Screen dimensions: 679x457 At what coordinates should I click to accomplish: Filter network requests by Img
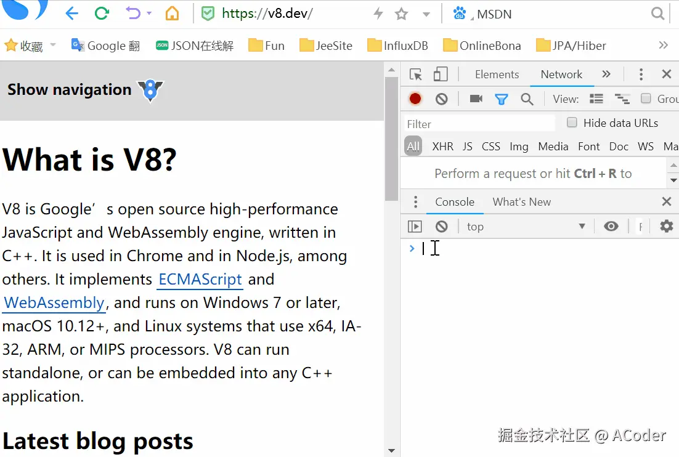[x=519, y=147]
